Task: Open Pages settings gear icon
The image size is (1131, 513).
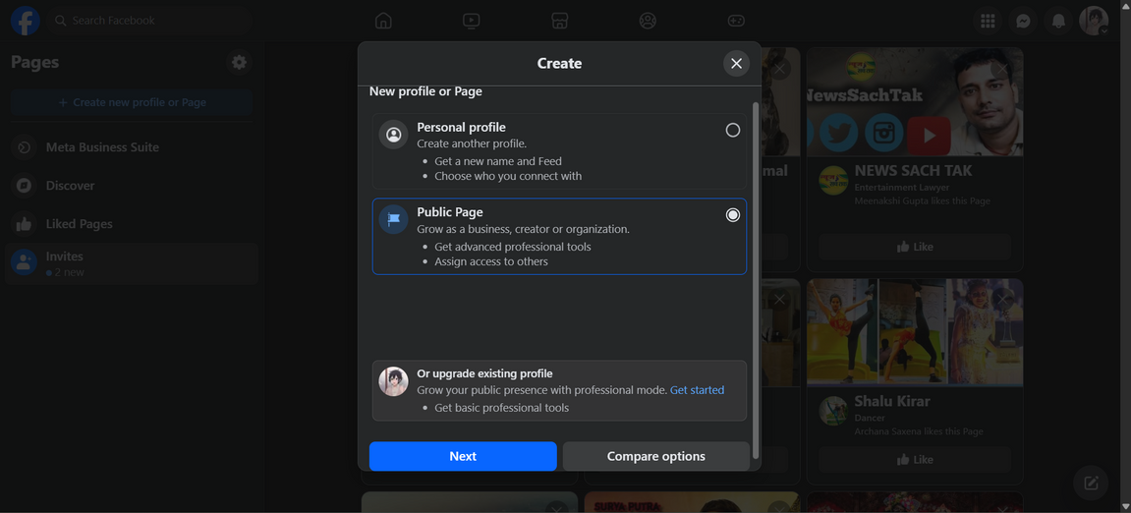Action: click(239, 62)
